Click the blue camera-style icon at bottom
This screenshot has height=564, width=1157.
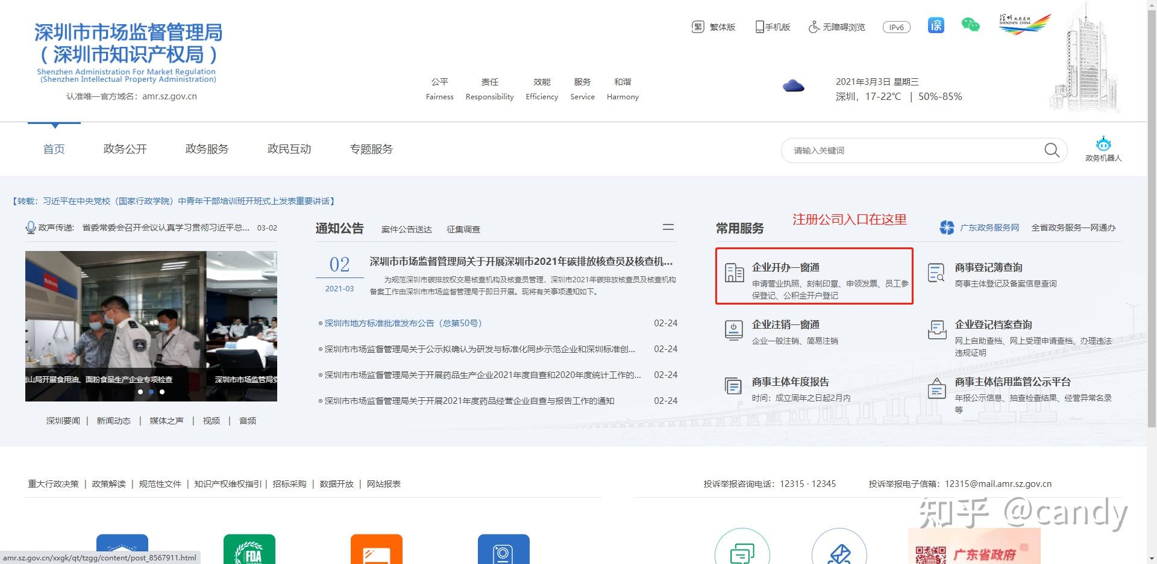[x=504, y=549]
